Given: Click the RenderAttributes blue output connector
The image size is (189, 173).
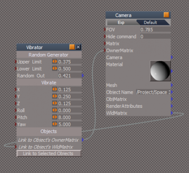Looking at the screenshot, I should coord(172,106).
